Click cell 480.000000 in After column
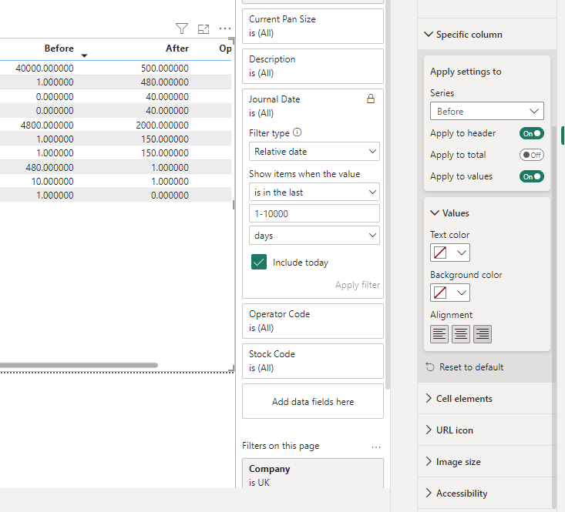 (165, 82)
